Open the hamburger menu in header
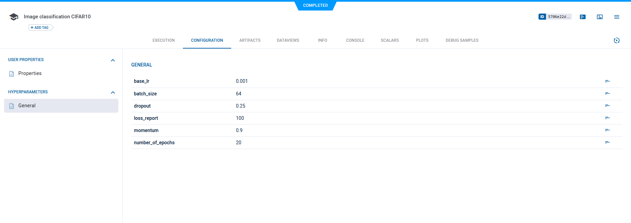 pos(617,17)
